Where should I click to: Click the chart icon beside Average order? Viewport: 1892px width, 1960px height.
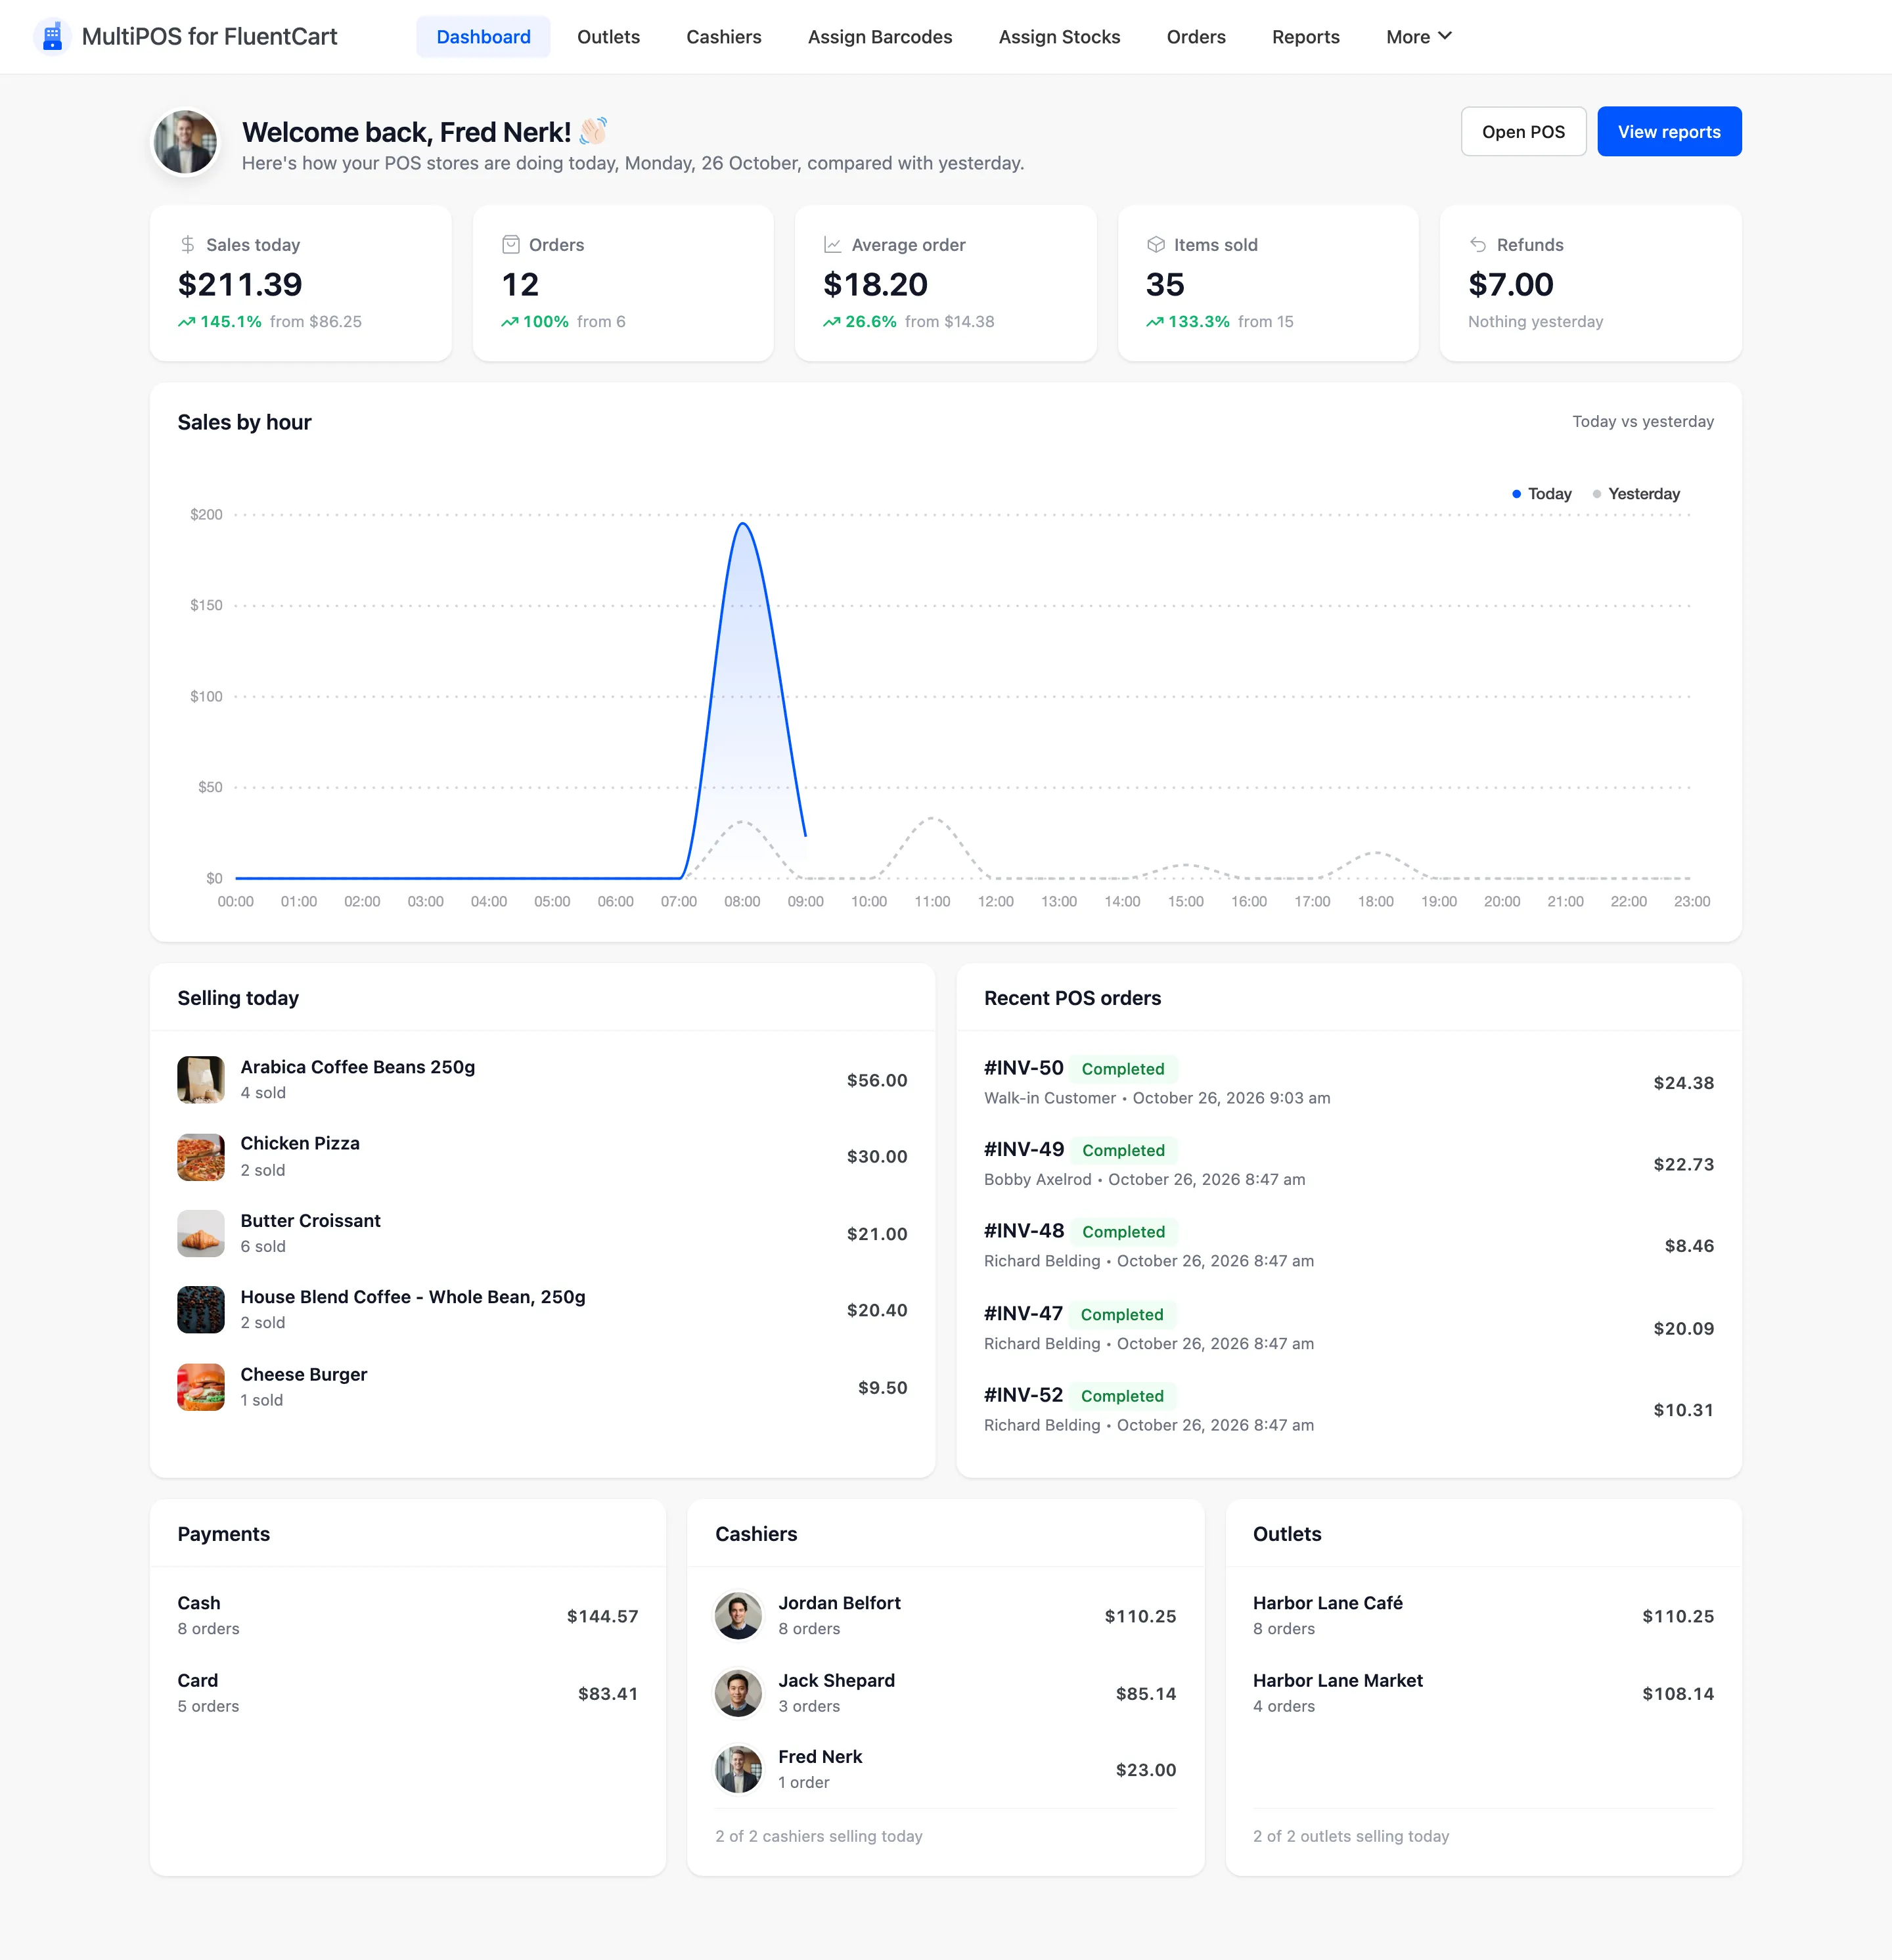coord(832,245)
